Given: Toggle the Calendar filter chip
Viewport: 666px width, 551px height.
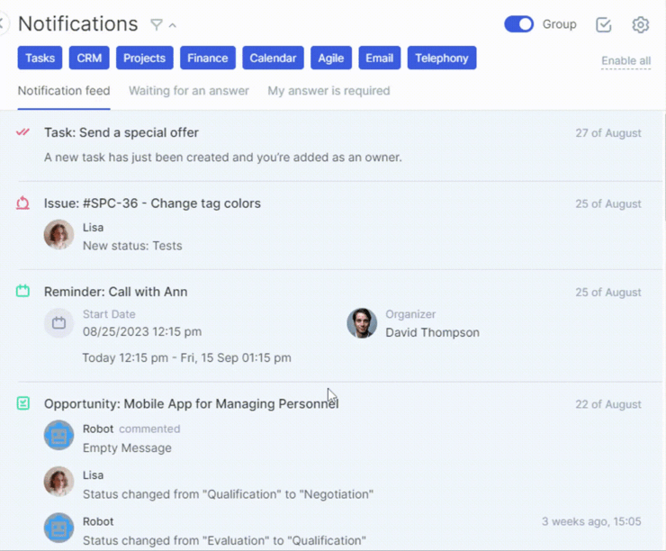Looking at the screenshot, I should 273,58.
